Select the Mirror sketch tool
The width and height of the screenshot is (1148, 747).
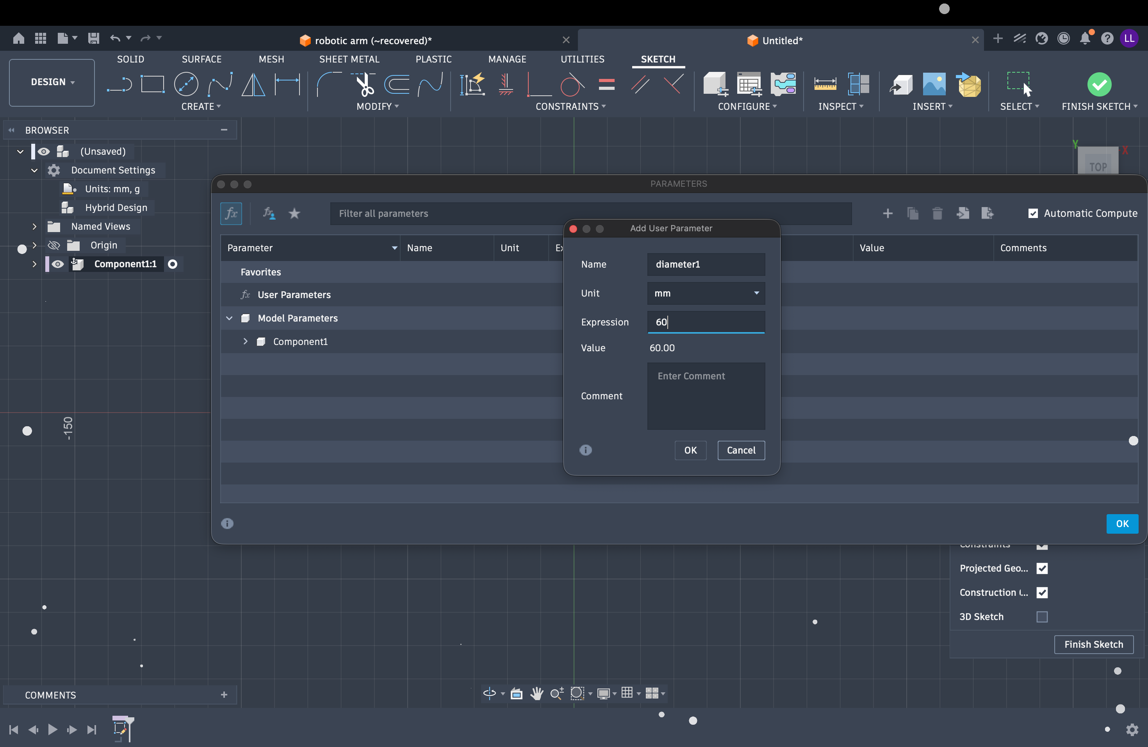pyautogui.click(x=253, y=84)
